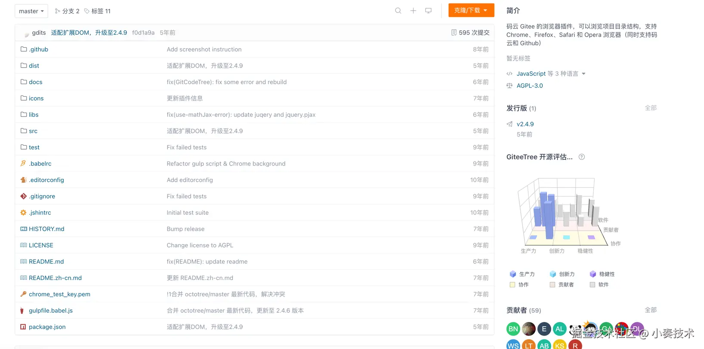Open the dist folder
Image resolution: width=704 pixels, height=349 pixels.
(x=34, y=66)
